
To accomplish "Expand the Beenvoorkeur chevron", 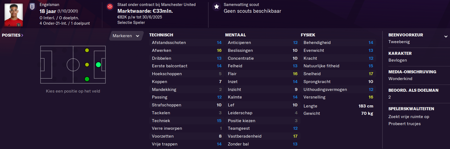I will coord(446,36).
